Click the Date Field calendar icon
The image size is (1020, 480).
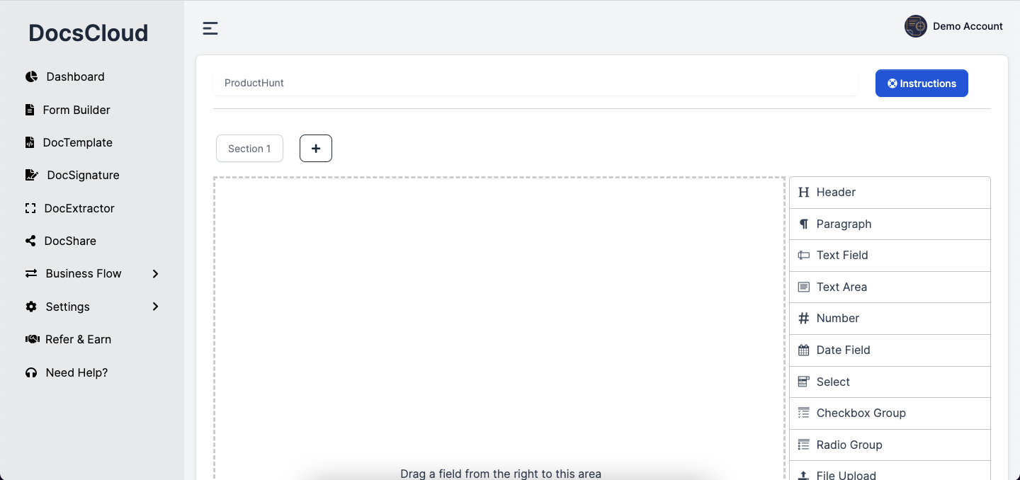[x=803, y=350]
